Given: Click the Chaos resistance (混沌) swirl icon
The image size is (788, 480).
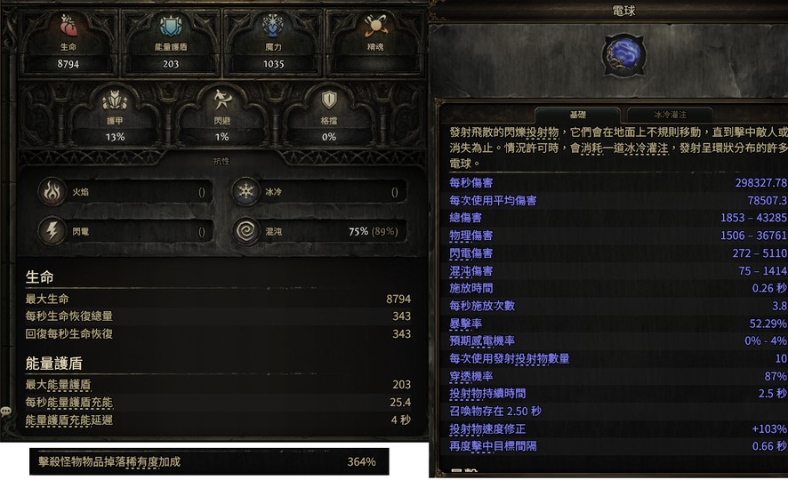Looking at the screenshot, I should coord(245,231).
